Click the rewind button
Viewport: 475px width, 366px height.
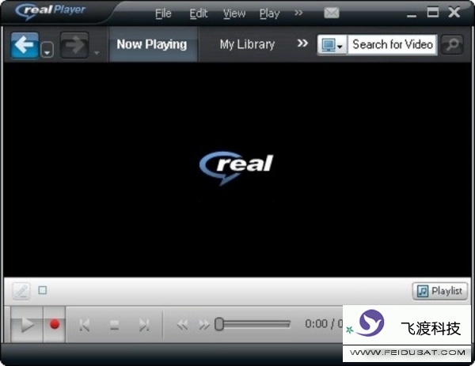[182, 325]
